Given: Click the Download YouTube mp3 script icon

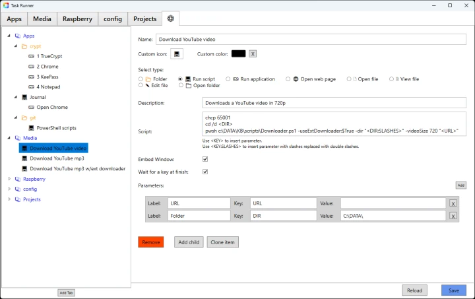Looking at the screenshot, I should tap(24, 158).
